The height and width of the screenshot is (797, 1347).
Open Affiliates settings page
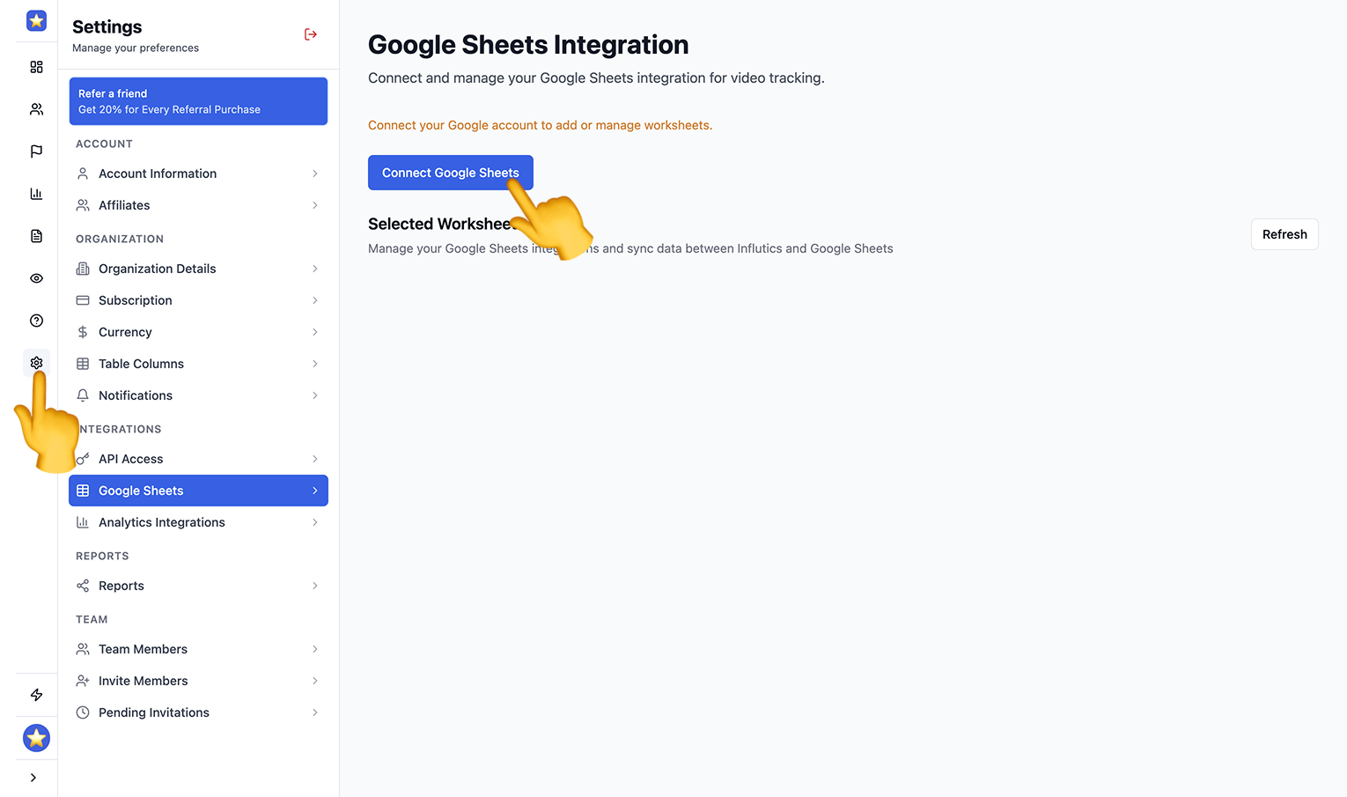198,205
